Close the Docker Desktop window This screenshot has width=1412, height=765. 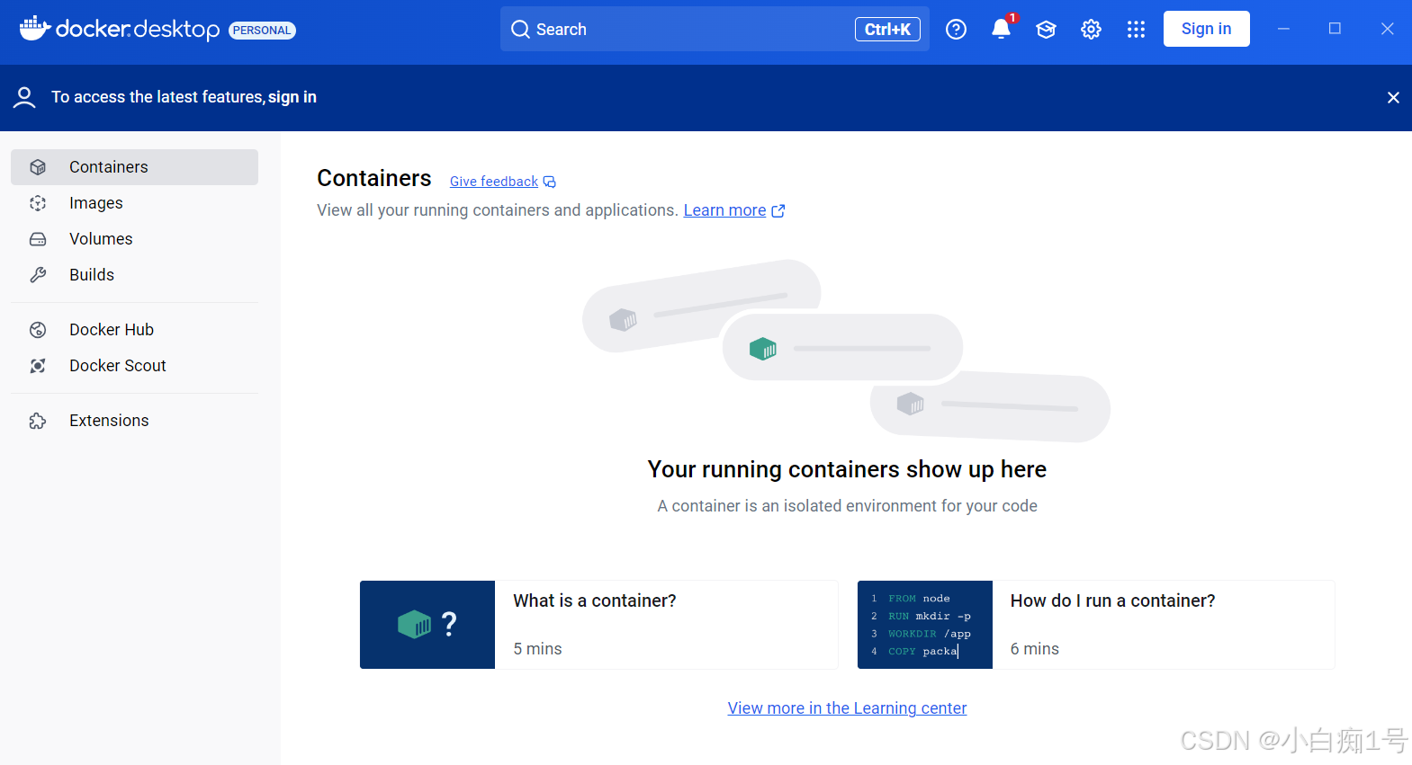1388,29
